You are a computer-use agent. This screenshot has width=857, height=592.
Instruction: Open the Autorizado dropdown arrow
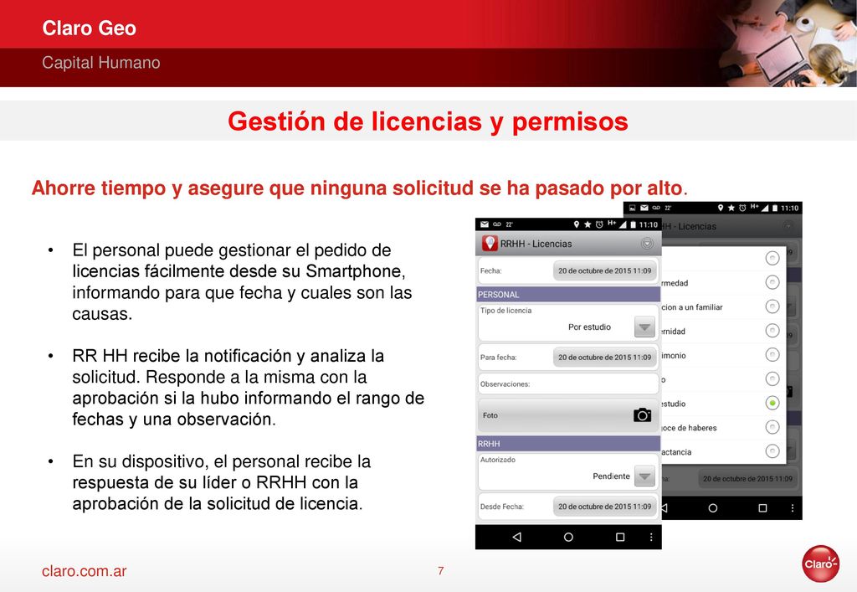[644, 476]
